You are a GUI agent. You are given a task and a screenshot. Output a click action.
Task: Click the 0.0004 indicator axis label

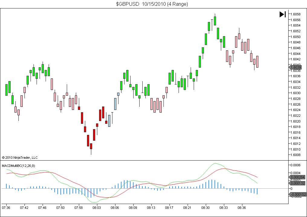pos(296,173)
